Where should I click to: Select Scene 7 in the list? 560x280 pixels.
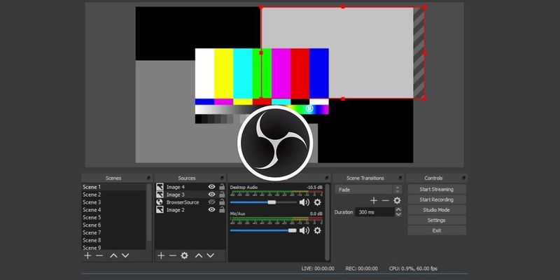pyautogui.click(x=113, y=232)
